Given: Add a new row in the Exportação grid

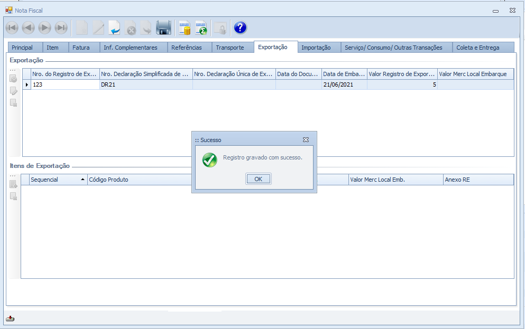Looking at the screenshot, I should point(14,79).
